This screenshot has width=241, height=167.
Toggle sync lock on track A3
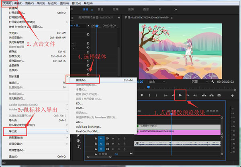[107, 149]
